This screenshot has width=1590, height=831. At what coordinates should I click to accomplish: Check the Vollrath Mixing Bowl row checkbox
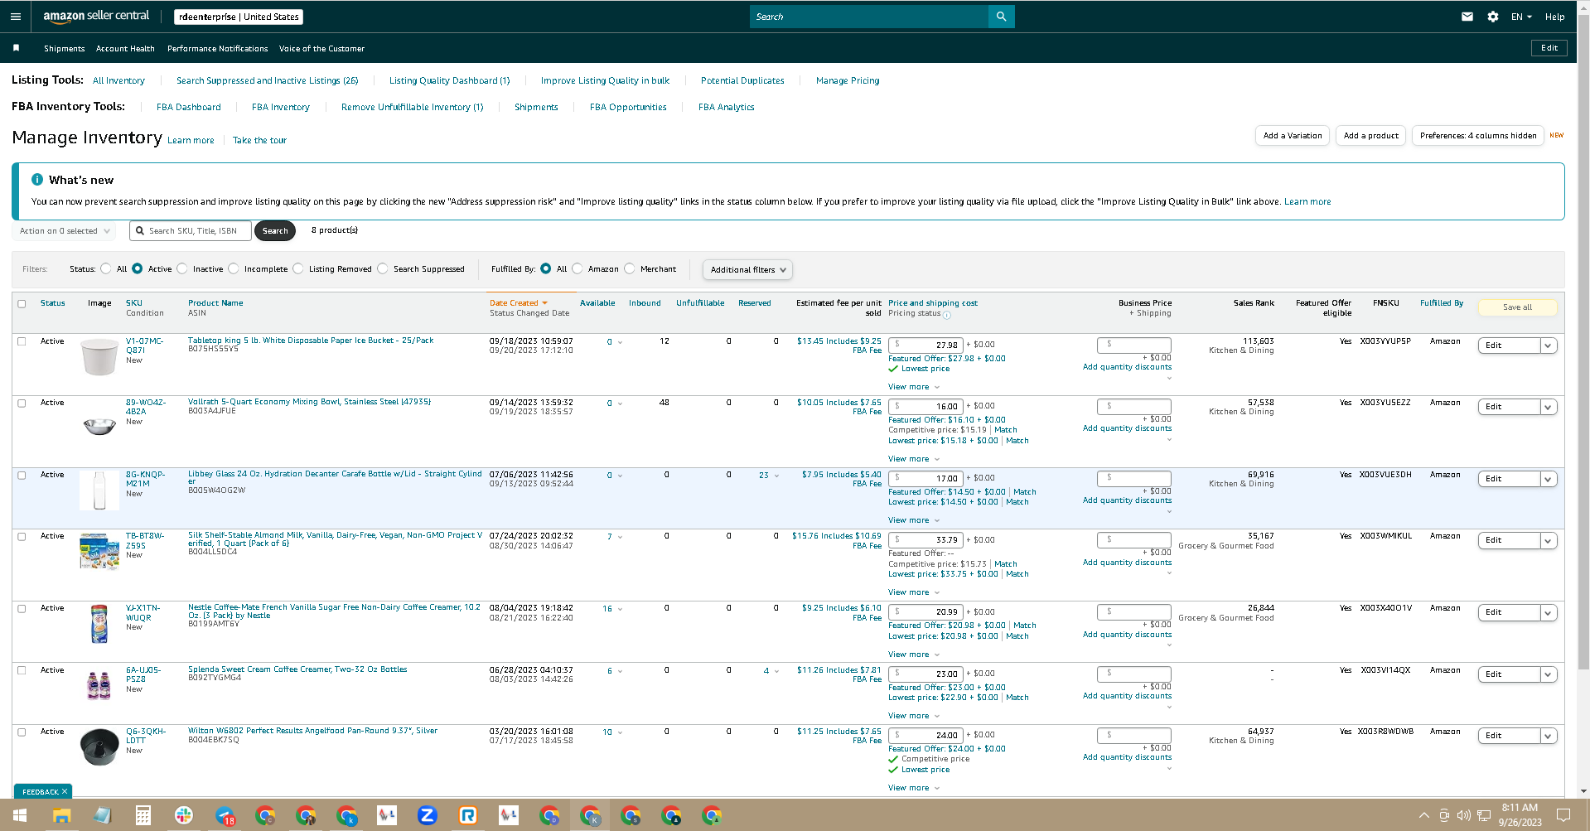pyautogui.click(x=22, y=403)
